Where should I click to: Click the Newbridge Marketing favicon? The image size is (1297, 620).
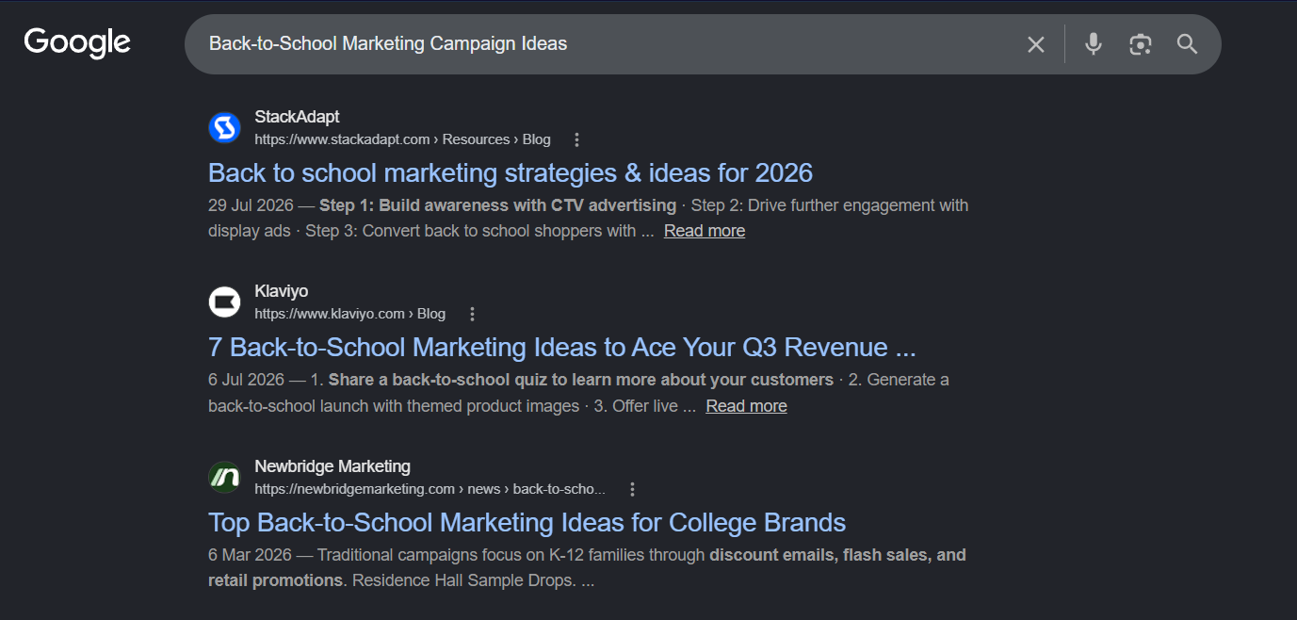pos(224,477)
